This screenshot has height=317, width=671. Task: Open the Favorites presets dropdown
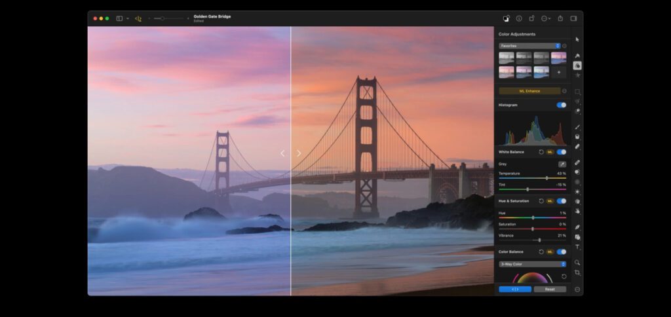click(529, 46)
